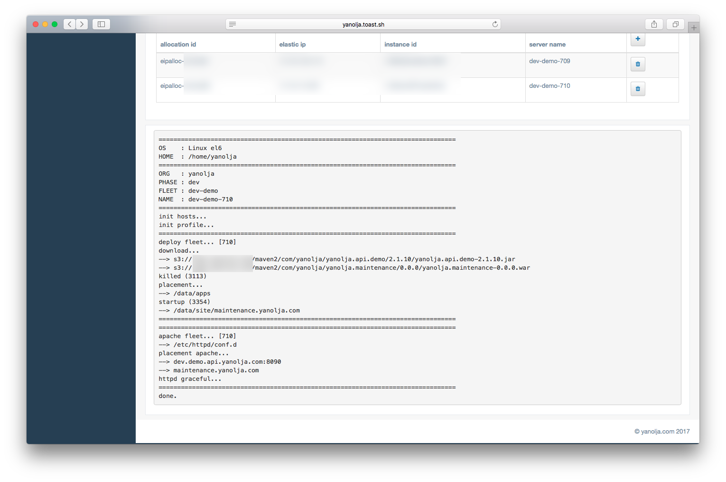Click the dev.demo.api.yanolja.com:8090 log line
Image resolution: width=726 pixels, height=482 pixels.
tap(220, 362)
